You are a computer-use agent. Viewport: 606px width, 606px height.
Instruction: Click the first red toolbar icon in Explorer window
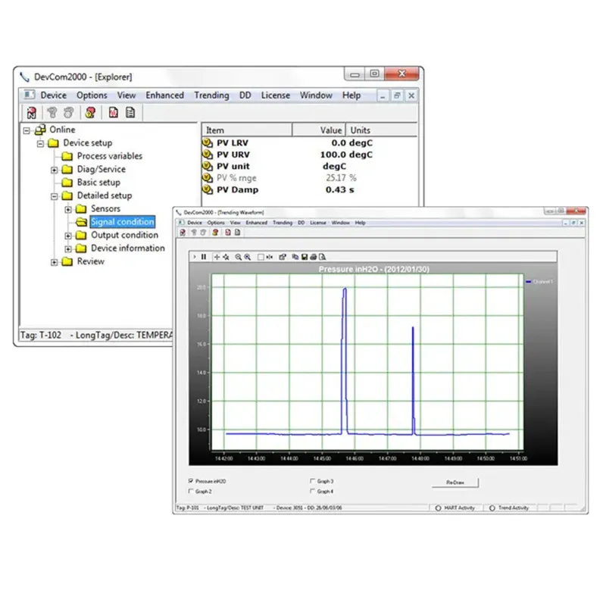click(x=32, y=112)
